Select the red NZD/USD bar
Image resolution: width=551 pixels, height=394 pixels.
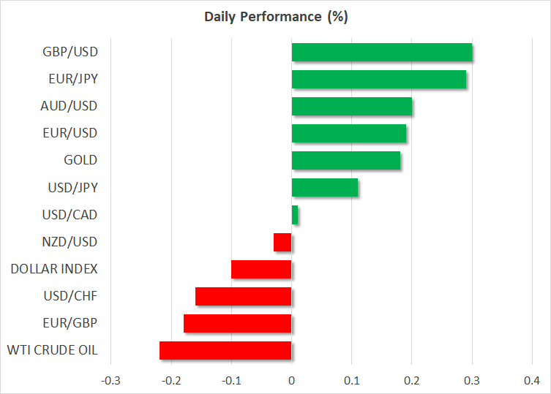(282, 242)
